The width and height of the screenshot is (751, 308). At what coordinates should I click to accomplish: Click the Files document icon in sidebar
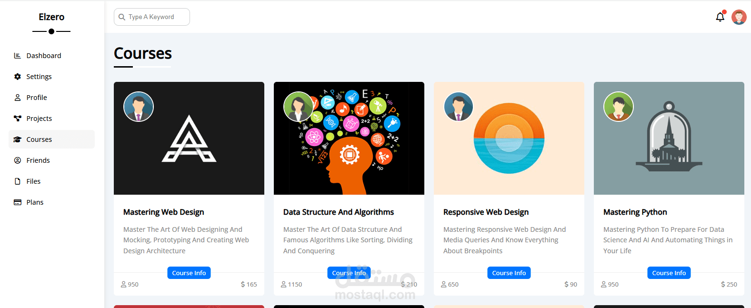[x=18, y=181]
